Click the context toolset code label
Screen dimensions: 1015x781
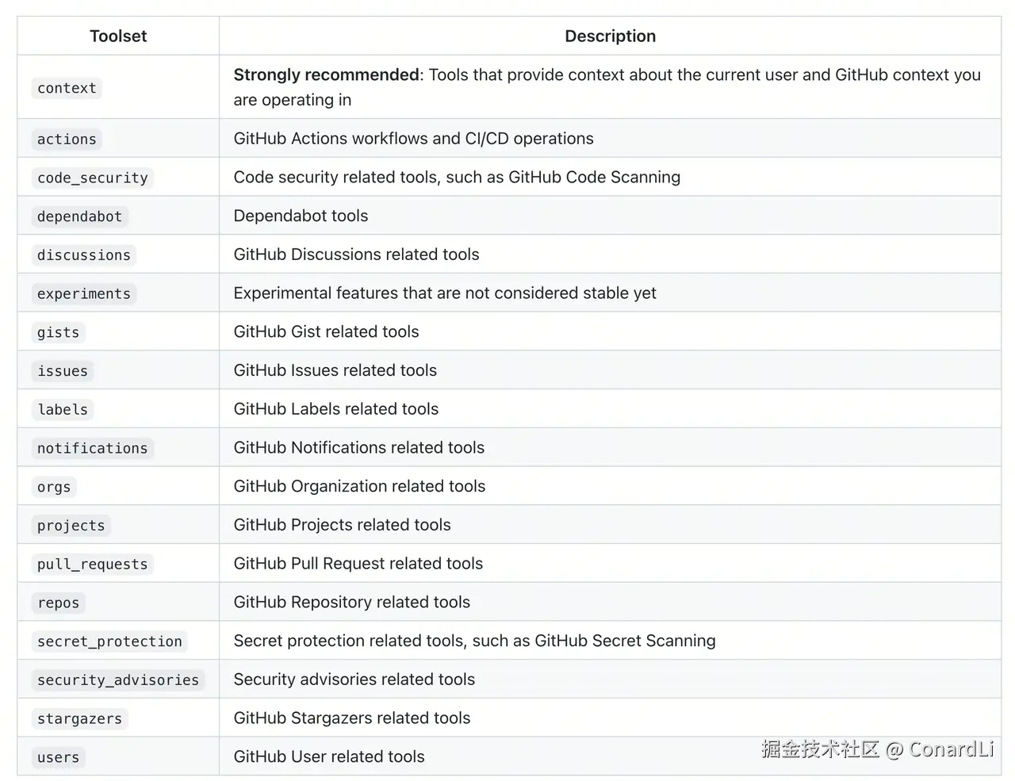pyautogui.click(x=67, y=88)
